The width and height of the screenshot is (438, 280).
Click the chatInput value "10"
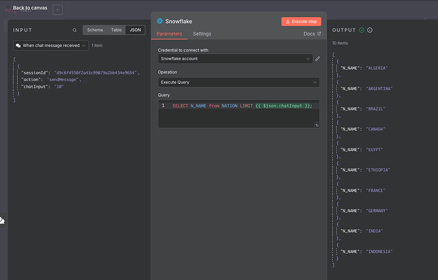[59, 86]
